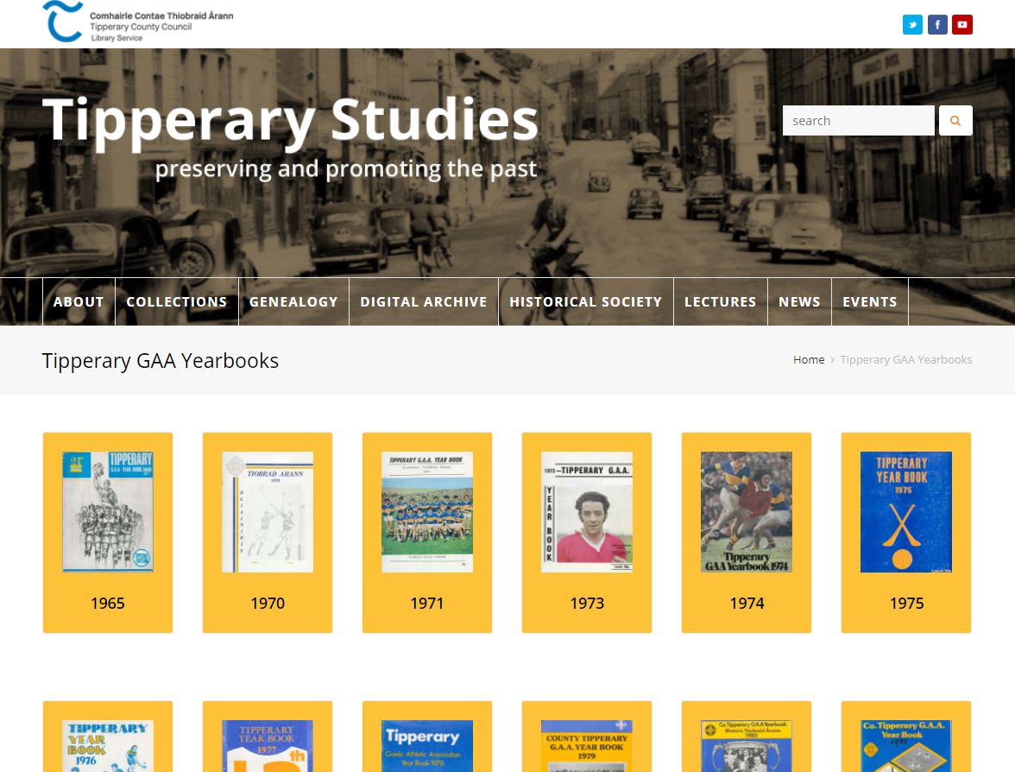This screenshot has height=772, width=1015.
Task: Select the 1973 yearbook cover image
Action: coord(587,511)
